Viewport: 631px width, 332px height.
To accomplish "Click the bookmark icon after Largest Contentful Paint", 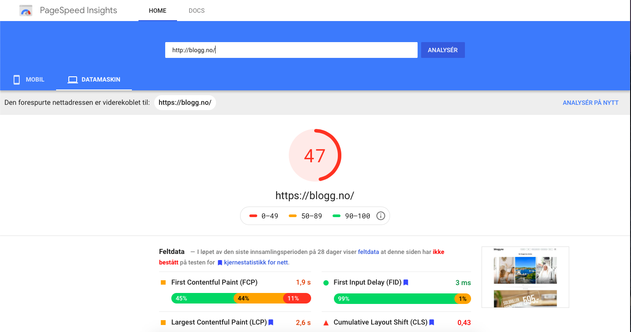I will pyautogui.click(x=271, y=322).
